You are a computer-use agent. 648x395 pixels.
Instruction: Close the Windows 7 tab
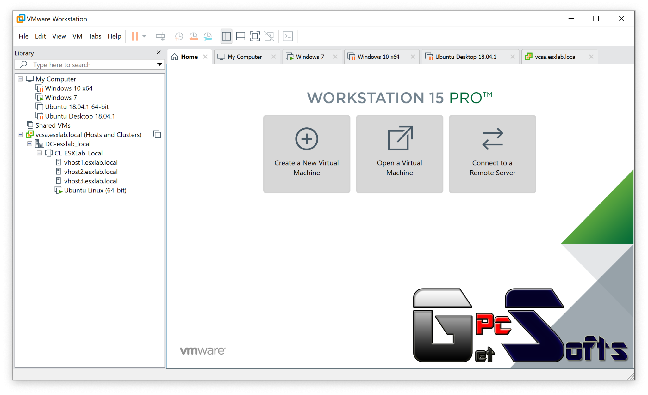[335, 57]
